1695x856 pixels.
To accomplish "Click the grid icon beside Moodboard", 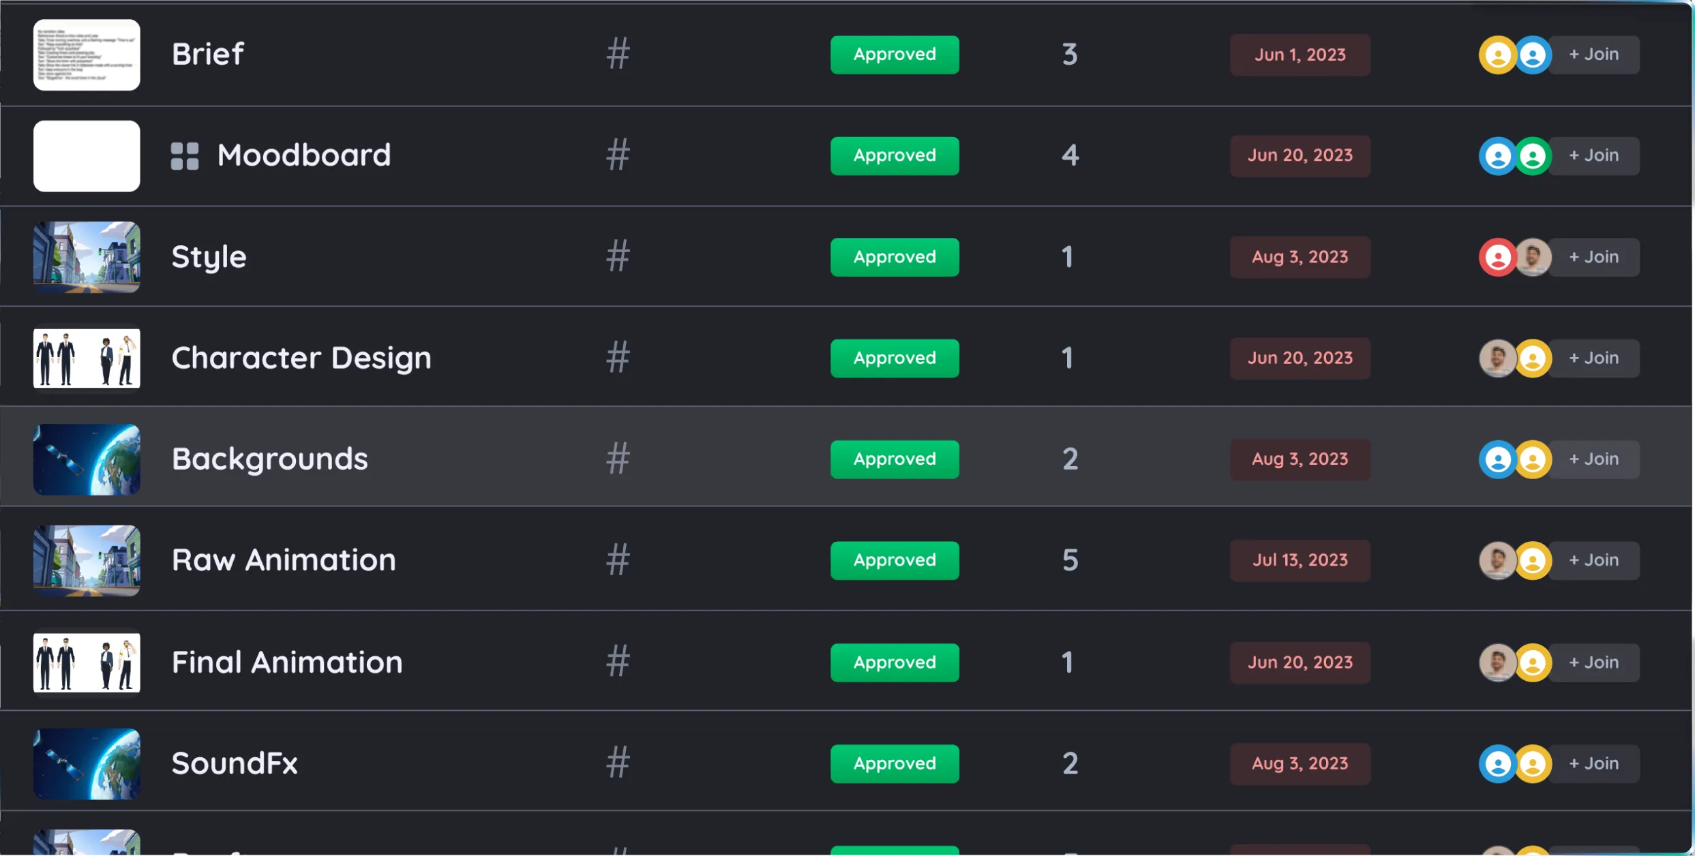I will (185, 156).
